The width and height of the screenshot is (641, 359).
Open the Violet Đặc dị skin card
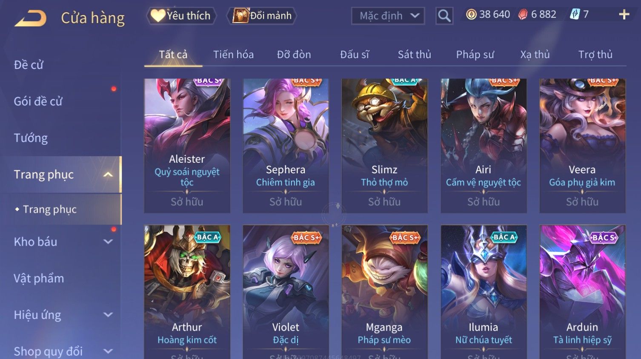click(286, 292)
